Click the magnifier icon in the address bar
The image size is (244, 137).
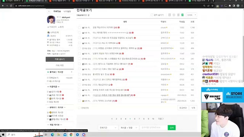[x=204, y=6]
